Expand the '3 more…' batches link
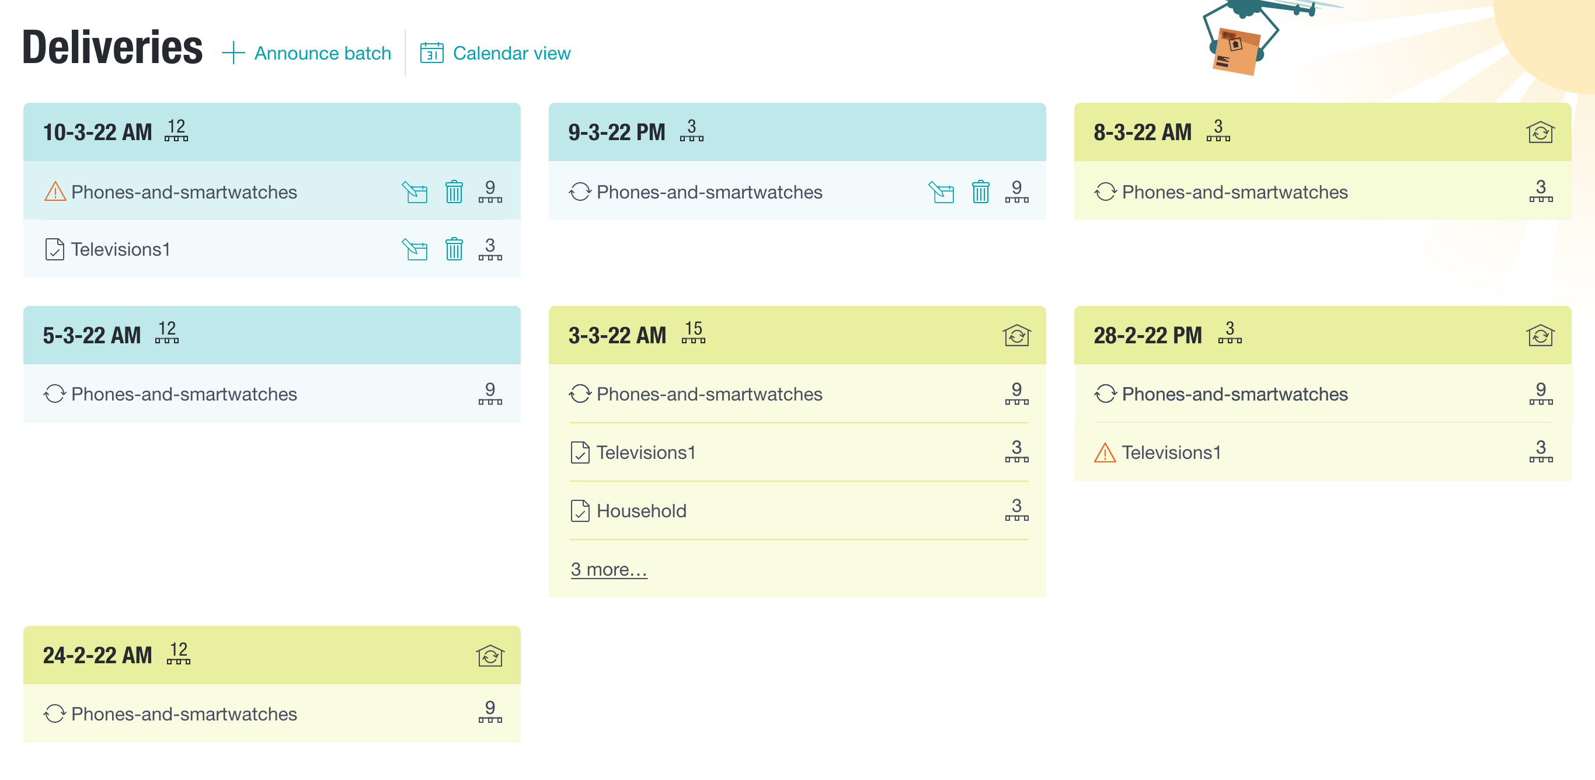Image resolution: width=1595 pixels, height=780 pixels. [x=609, y=569]
